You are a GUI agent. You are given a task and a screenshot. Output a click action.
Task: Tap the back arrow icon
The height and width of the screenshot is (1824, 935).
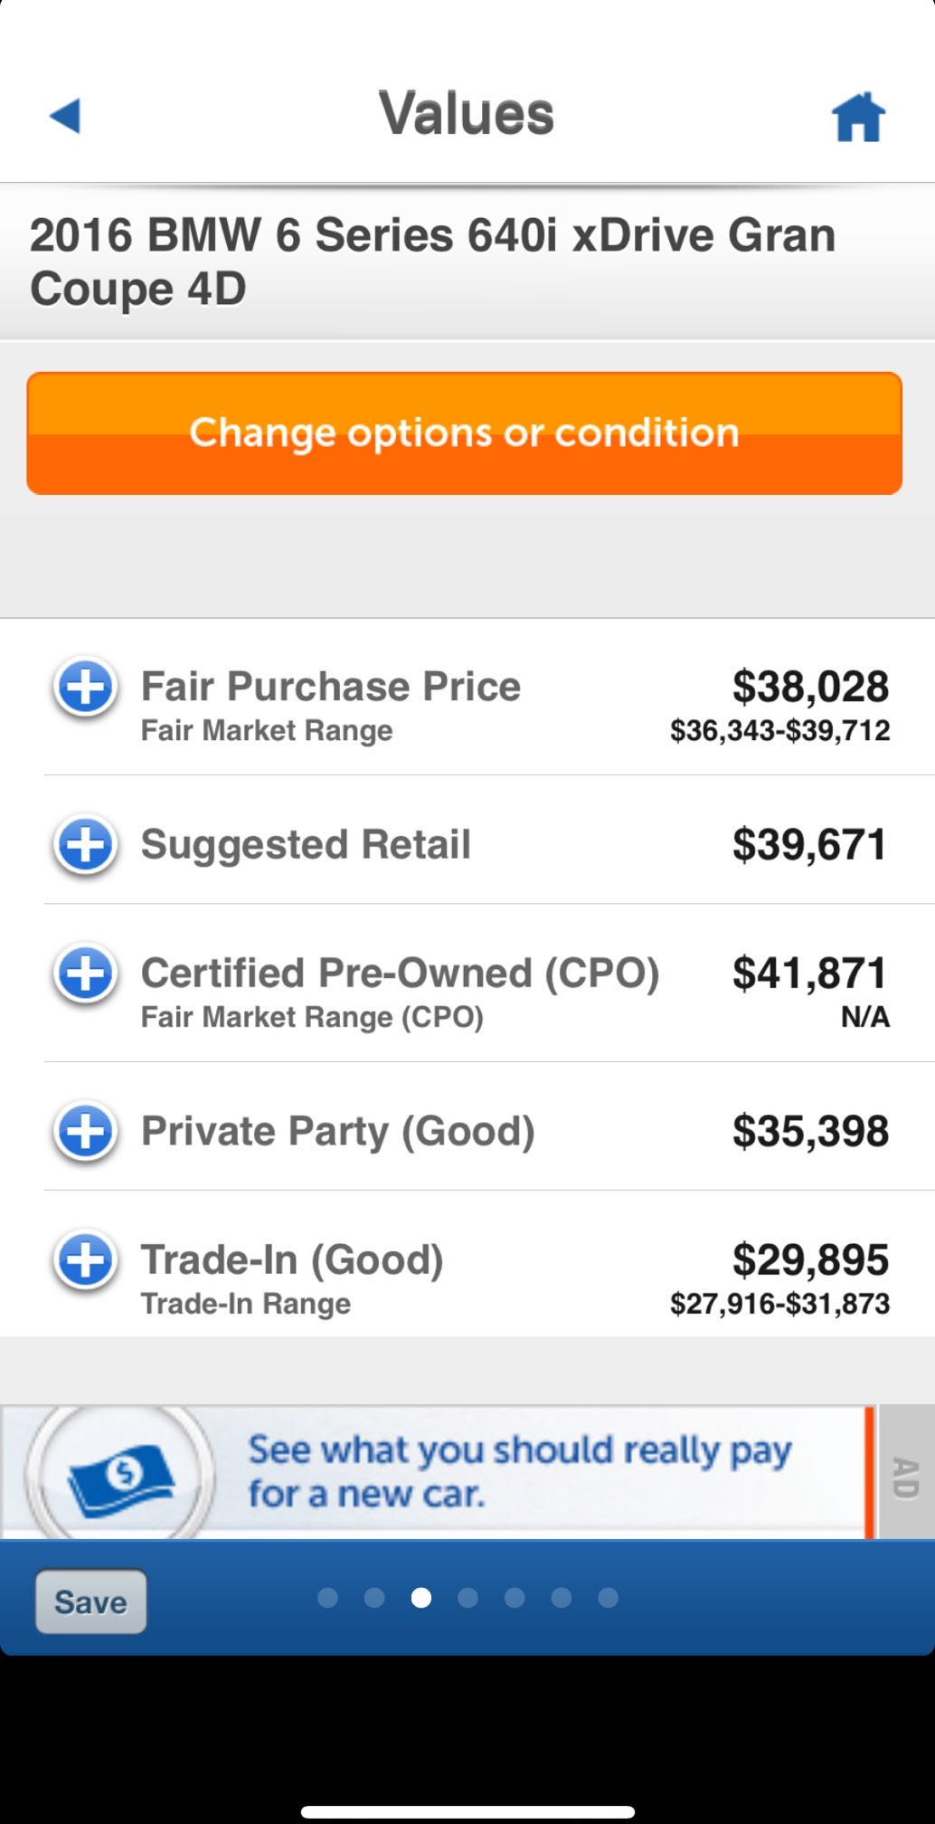click(x=65, y=116)
